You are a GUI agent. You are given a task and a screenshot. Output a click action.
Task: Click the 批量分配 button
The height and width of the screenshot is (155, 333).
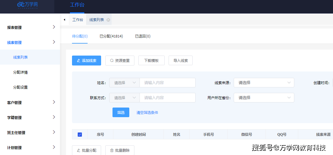[86, 150]
